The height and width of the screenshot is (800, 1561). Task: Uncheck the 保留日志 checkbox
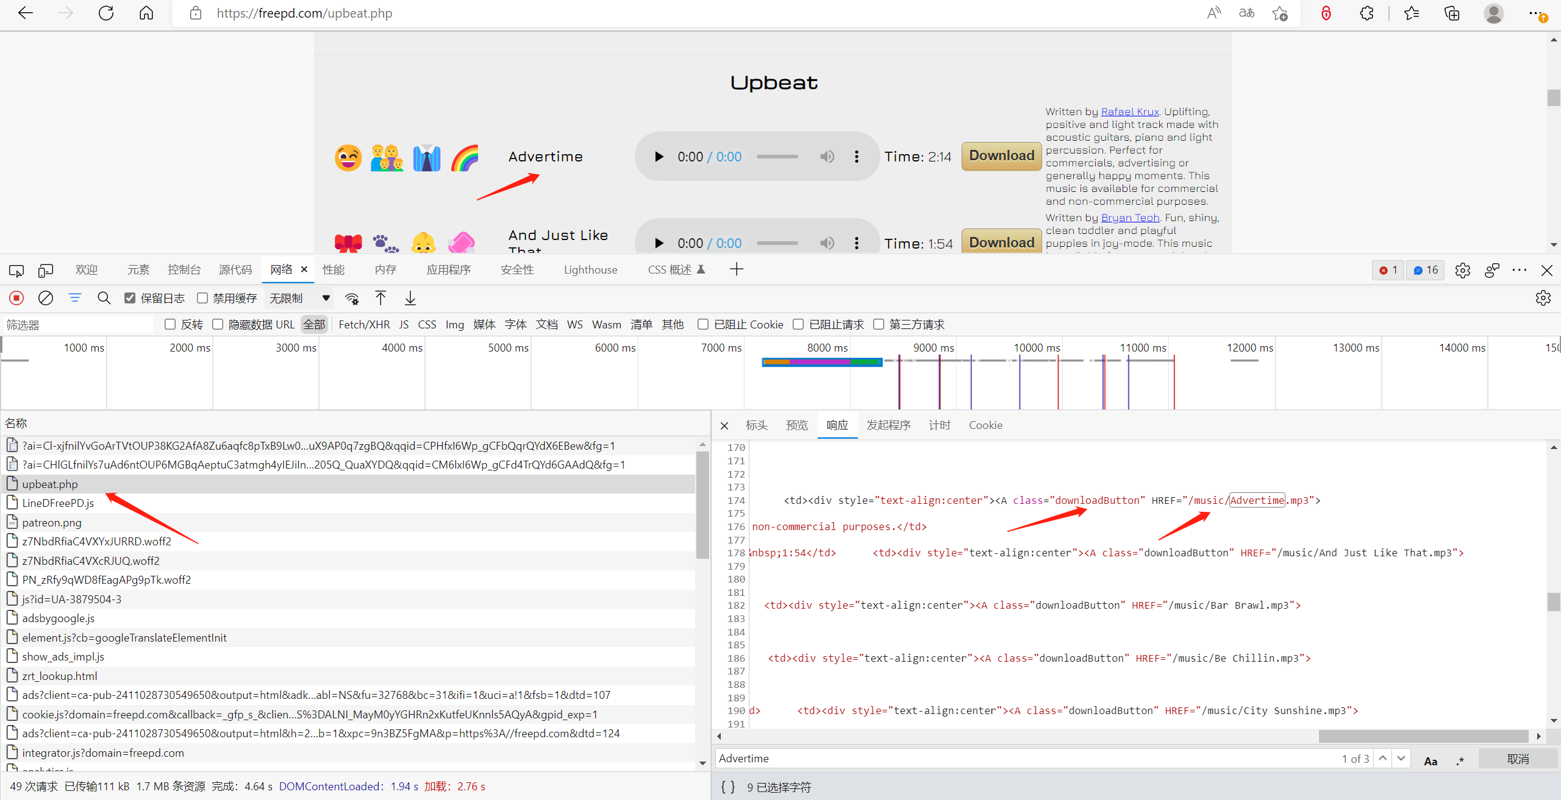coord(130,298)
